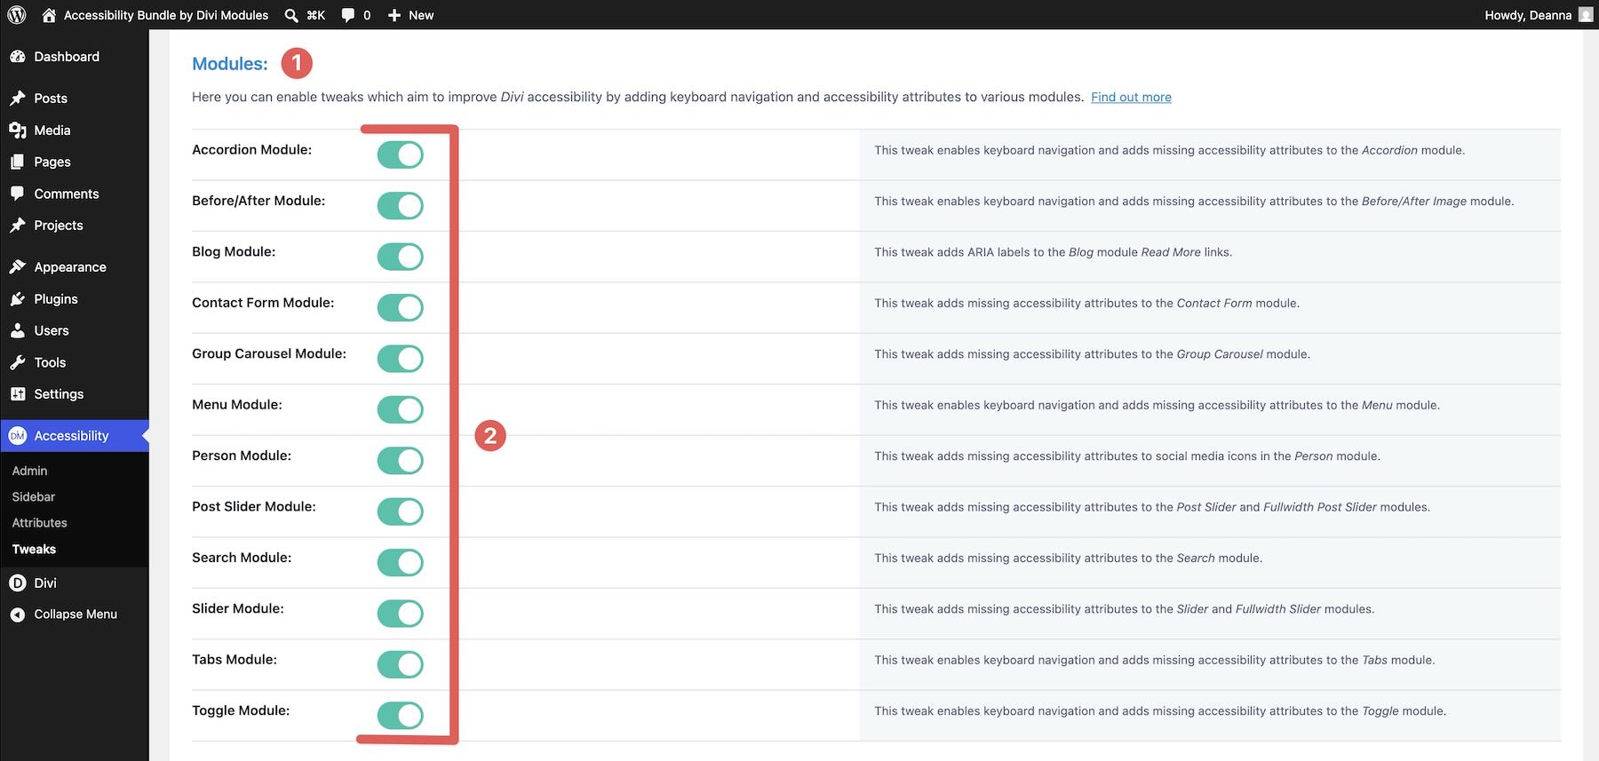Click the Blog Module description text
1599x761 pixels.
tap(1053, 252)
